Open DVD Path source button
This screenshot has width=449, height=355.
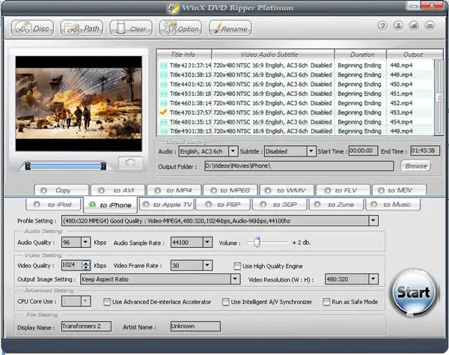click(80, 28)
